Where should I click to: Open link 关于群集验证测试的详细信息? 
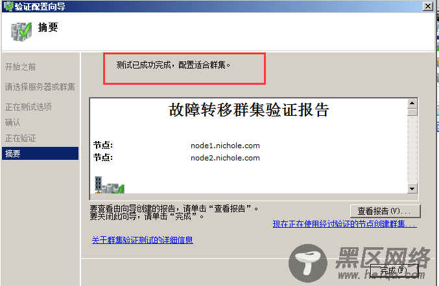click(143, 240)
